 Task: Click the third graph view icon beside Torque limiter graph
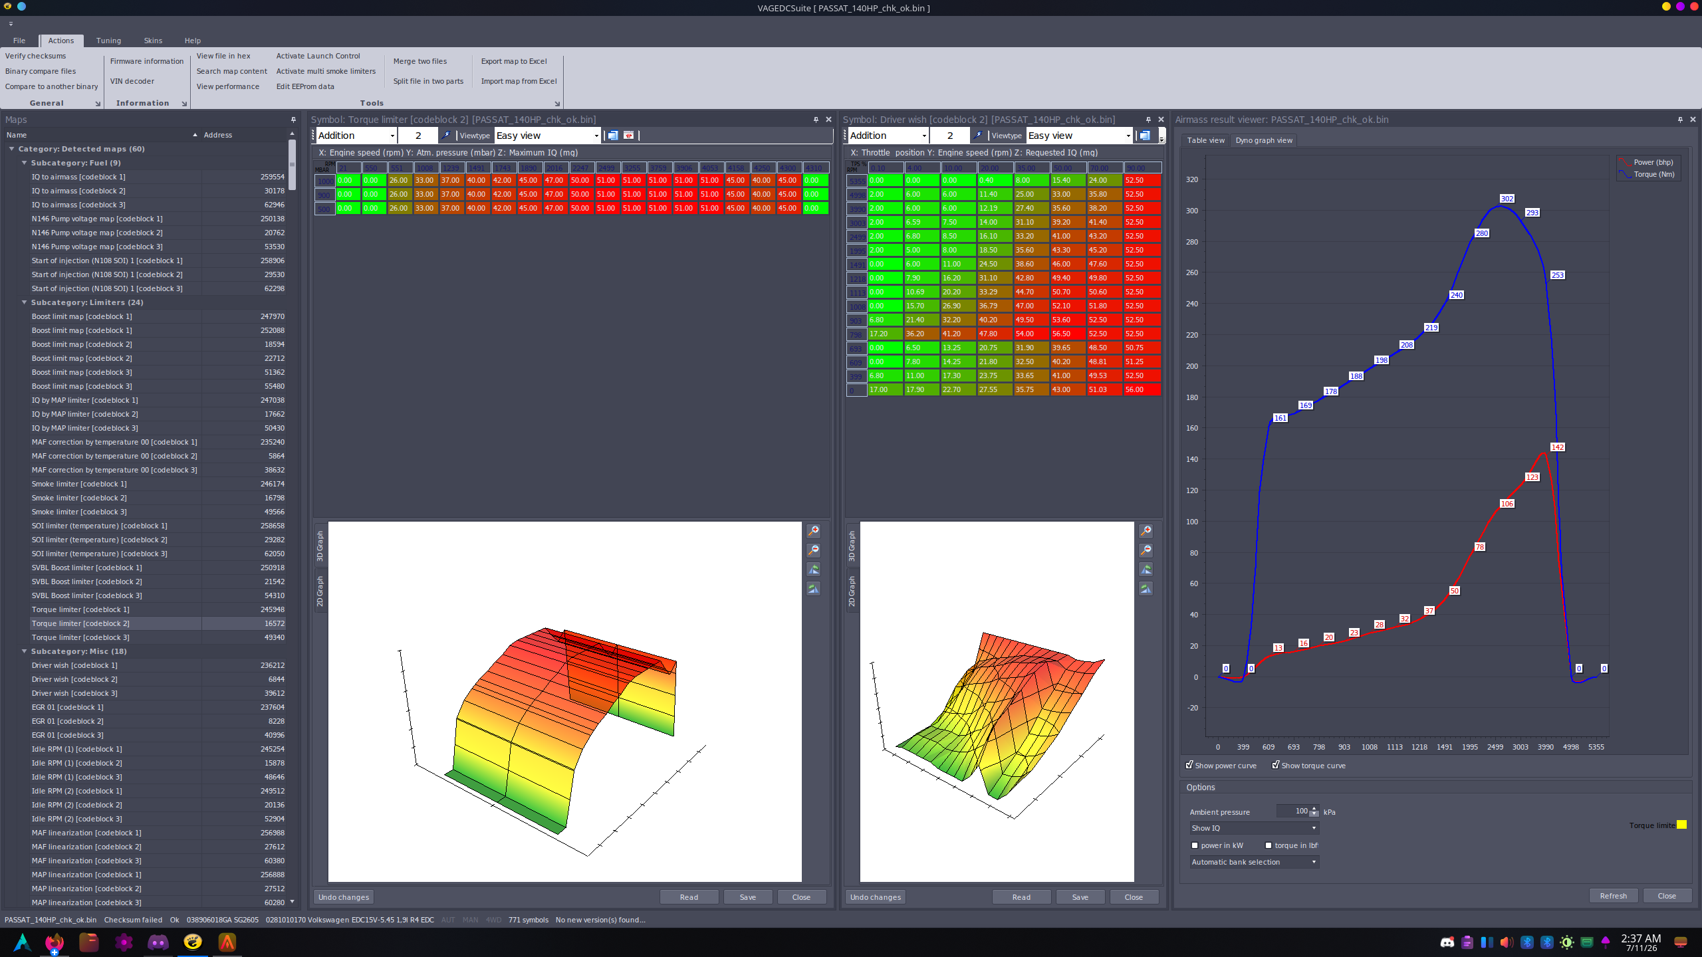point(813,570)
